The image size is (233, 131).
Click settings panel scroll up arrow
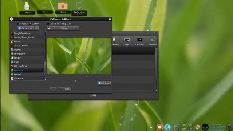coord(156,48)
